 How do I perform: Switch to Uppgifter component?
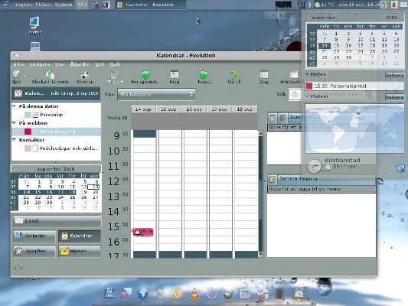click(x=34, y=251)
